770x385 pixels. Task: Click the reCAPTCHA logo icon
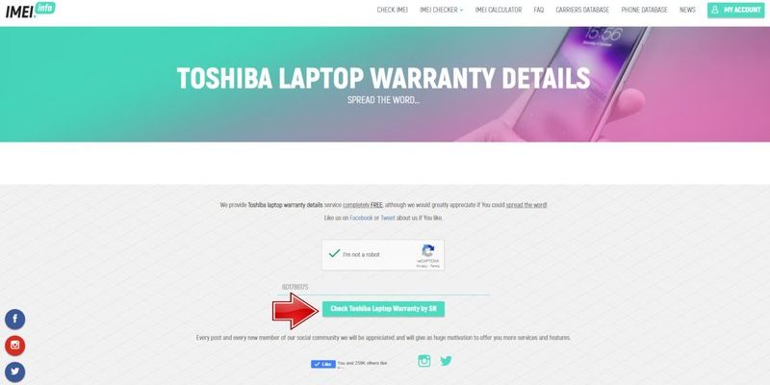click(427, 251)
